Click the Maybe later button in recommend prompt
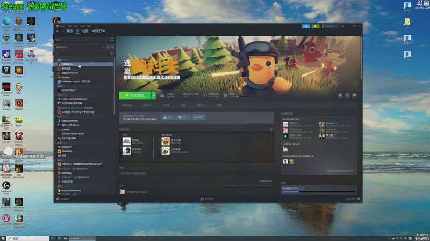Screen dimensions: 430x241 point(198,117)
